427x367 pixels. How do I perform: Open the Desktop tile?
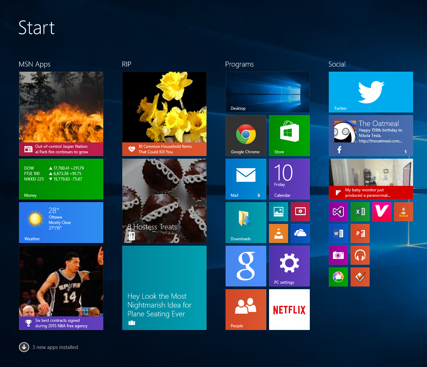pyautogui.click(x=267, y=92)
